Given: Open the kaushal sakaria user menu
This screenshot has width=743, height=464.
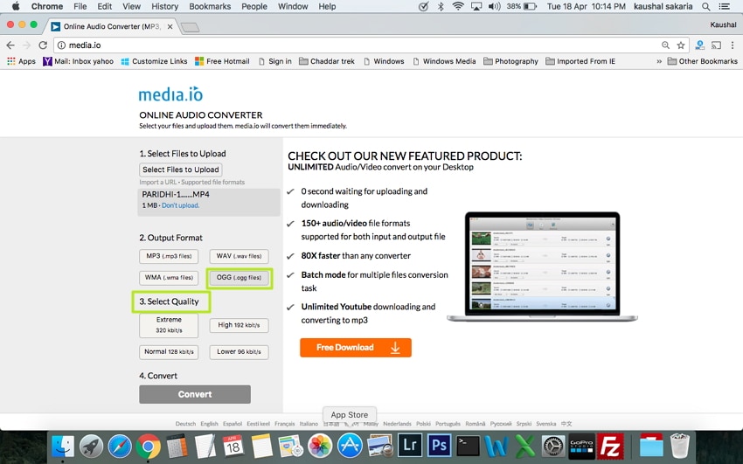Looking at the screenshot, I should (x=663, y=6).
